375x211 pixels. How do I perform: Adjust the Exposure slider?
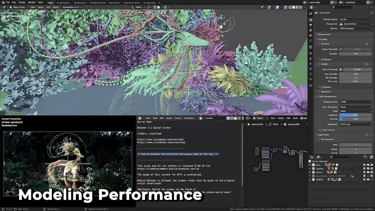click(x=356, y=115)
